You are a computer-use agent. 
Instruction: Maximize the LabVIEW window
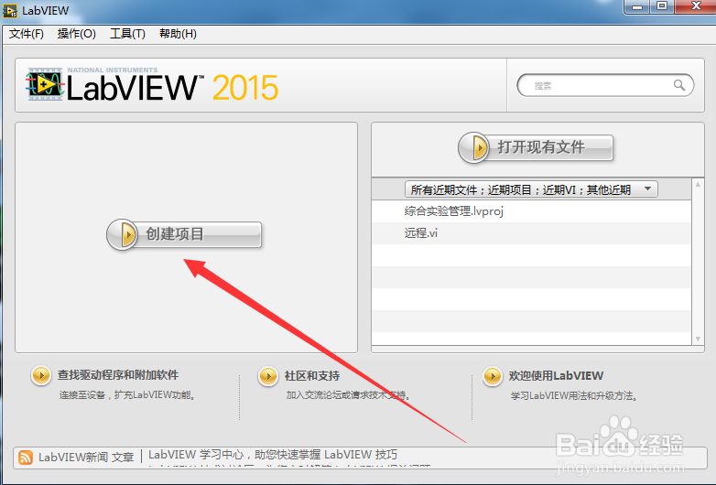pos(662,5)
